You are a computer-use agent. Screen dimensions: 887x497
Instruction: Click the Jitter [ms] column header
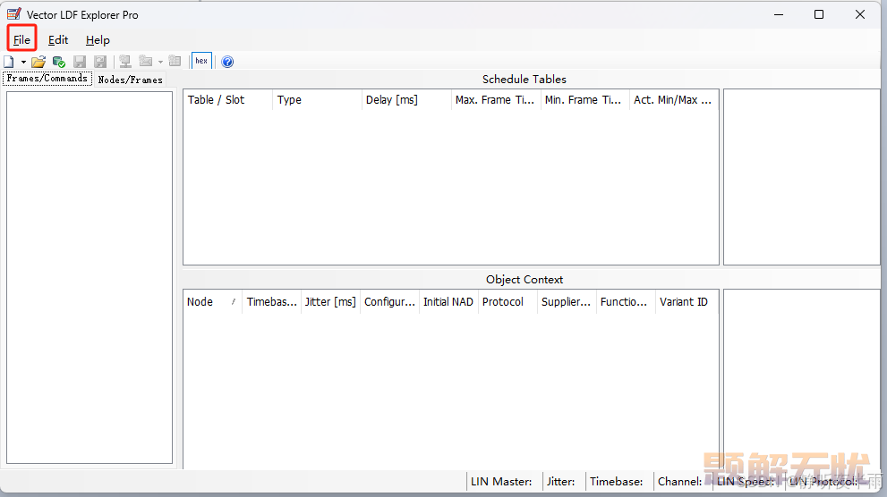(x=330, y=302)
